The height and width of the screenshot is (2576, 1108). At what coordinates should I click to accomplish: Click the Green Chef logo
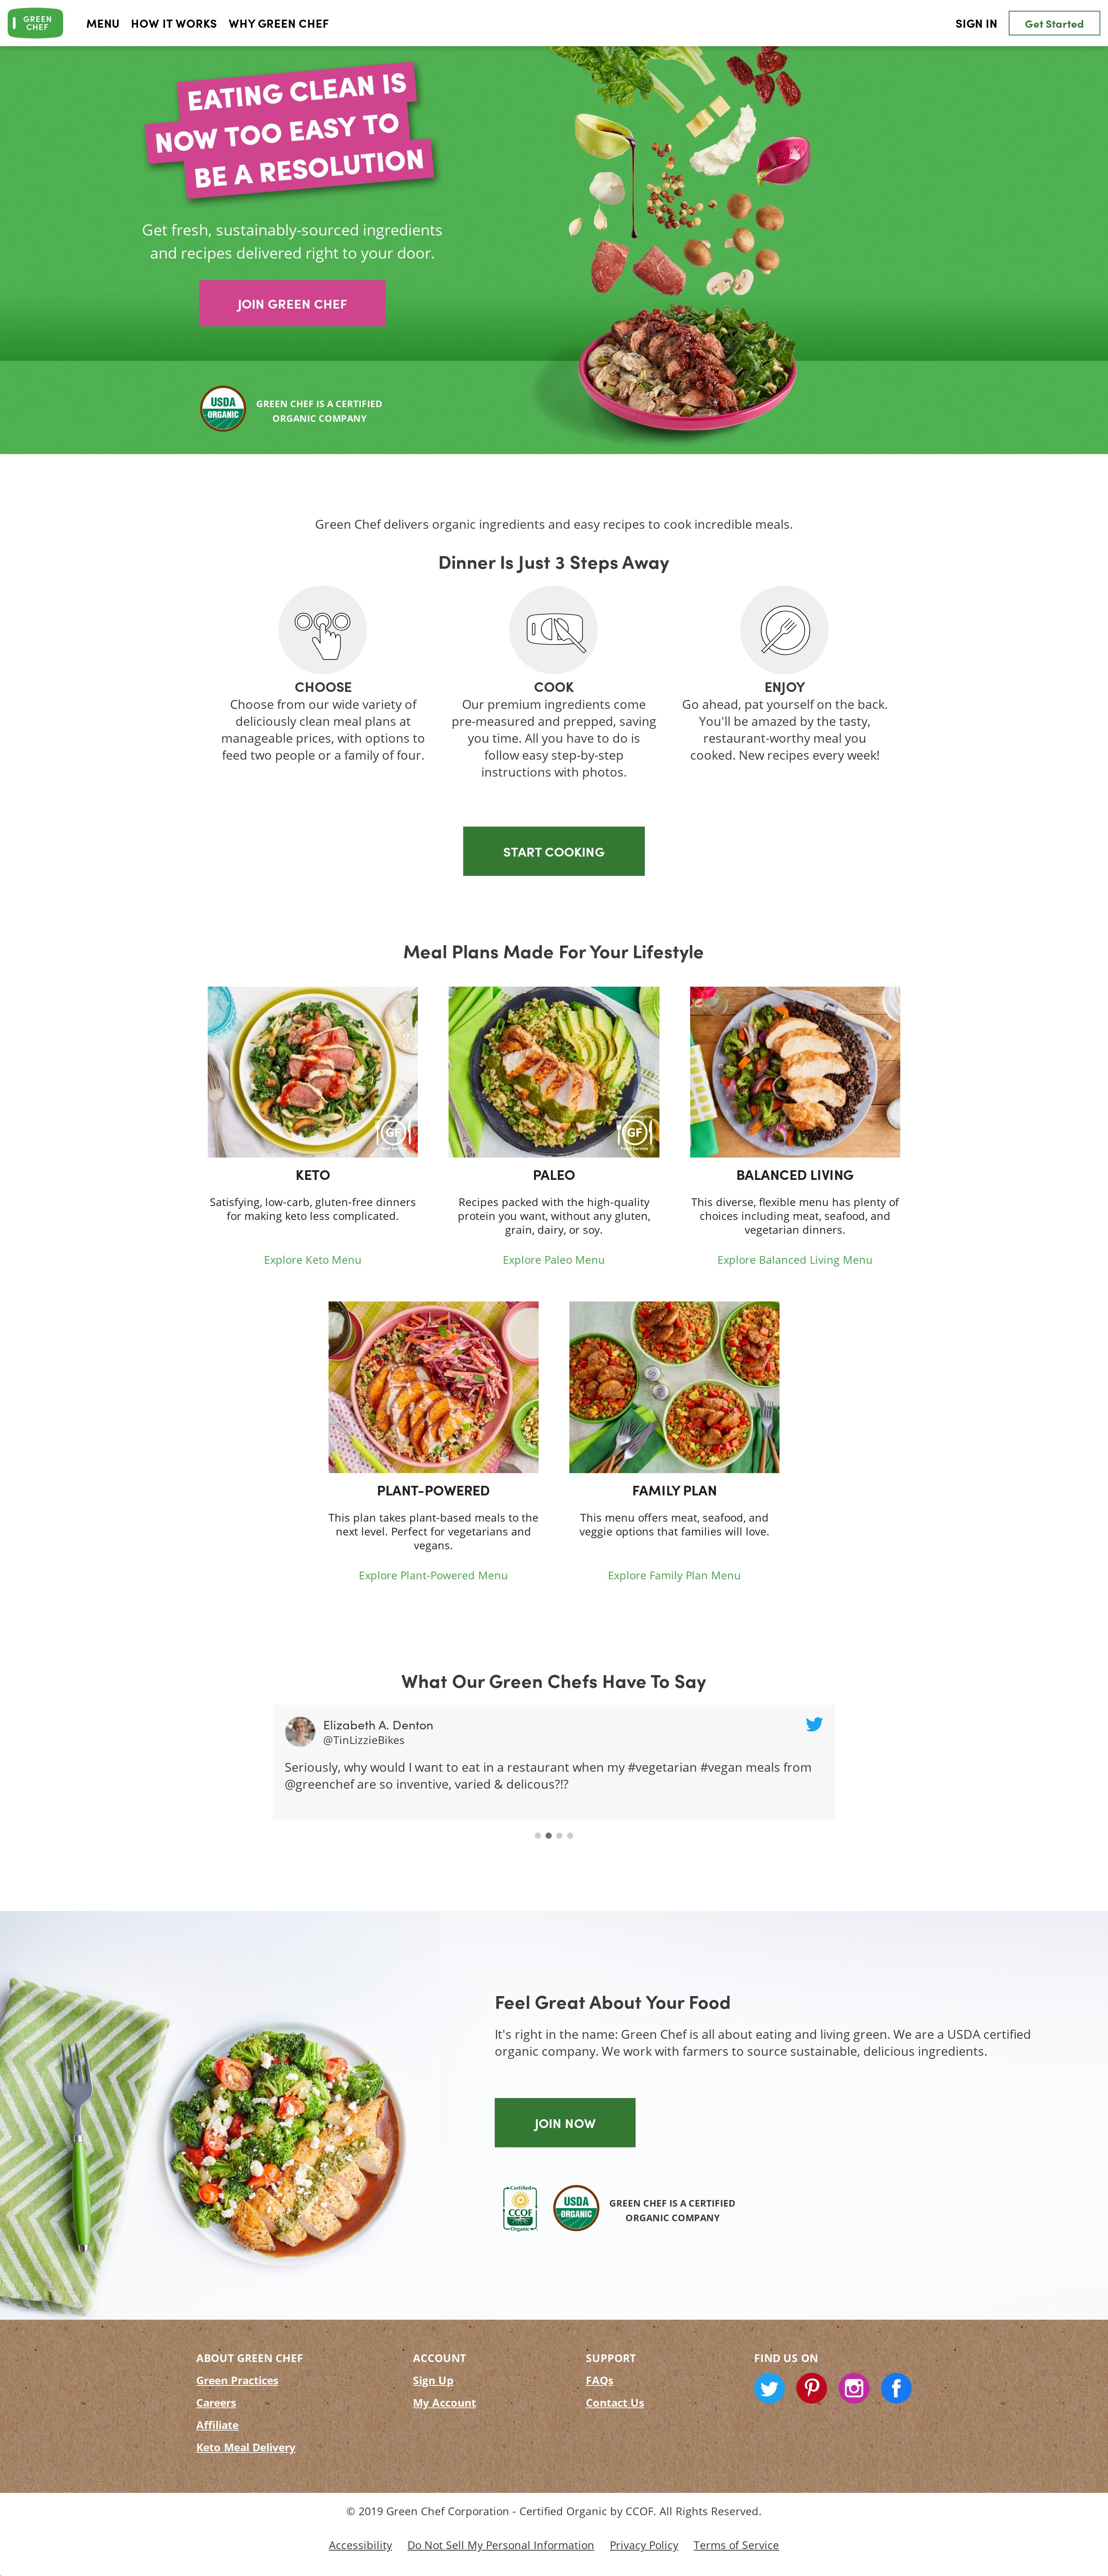35,23
